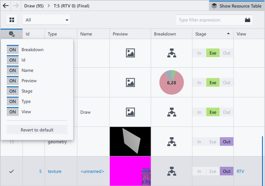Go back with the left arrow
265x186 pixels.
click(x=6, y=6)
